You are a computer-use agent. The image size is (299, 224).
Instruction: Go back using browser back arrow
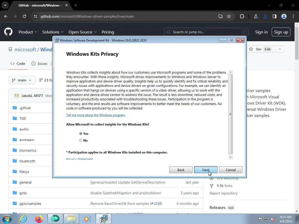pos(6,16)
